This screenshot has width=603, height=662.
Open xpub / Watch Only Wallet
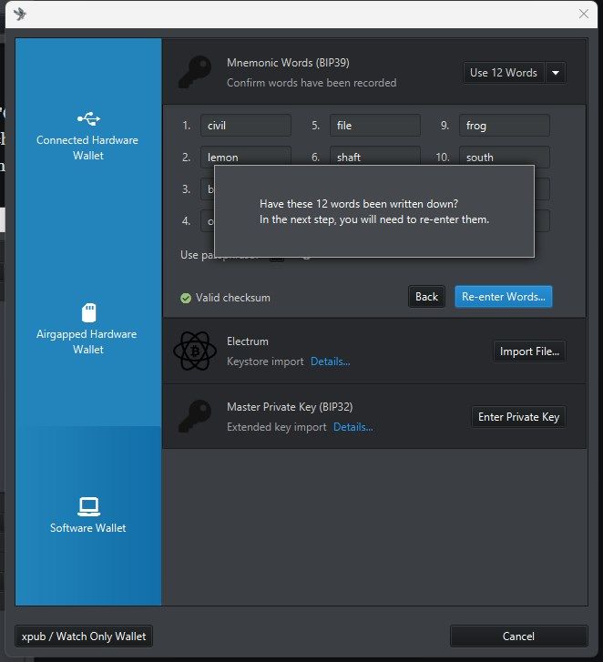(84, 637)
